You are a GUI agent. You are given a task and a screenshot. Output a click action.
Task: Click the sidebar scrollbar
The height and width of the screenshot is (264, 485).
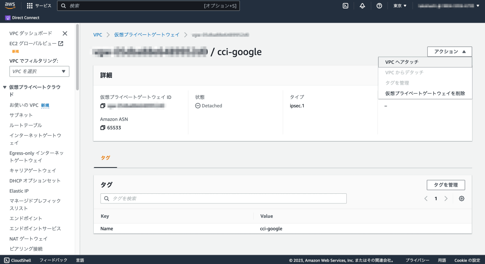pyautogui.click(x=78, y=57)
